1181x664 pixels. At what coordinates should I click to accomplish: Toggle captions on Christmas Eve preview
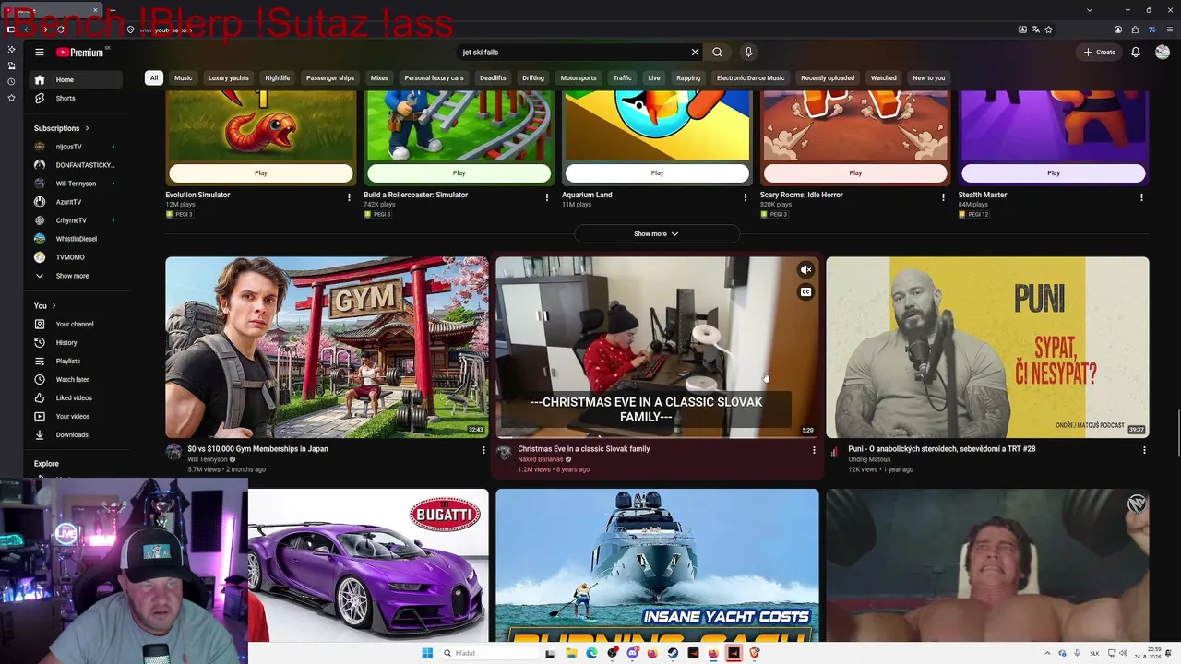click(805, 292)
